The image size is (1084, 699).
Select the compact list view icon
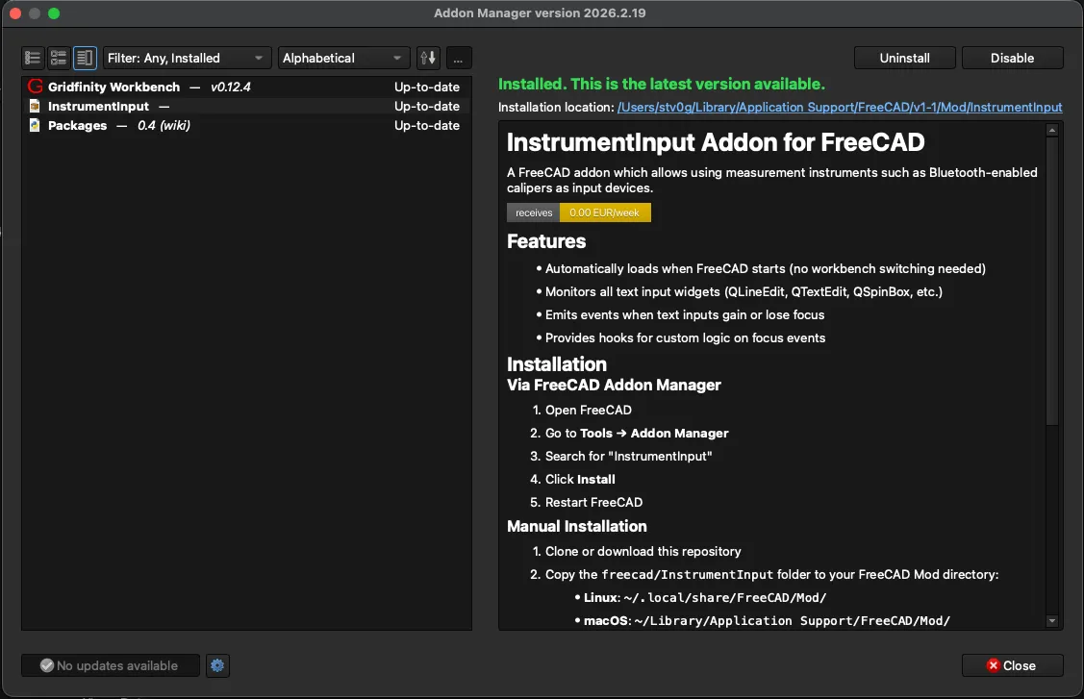coord(32,58)
